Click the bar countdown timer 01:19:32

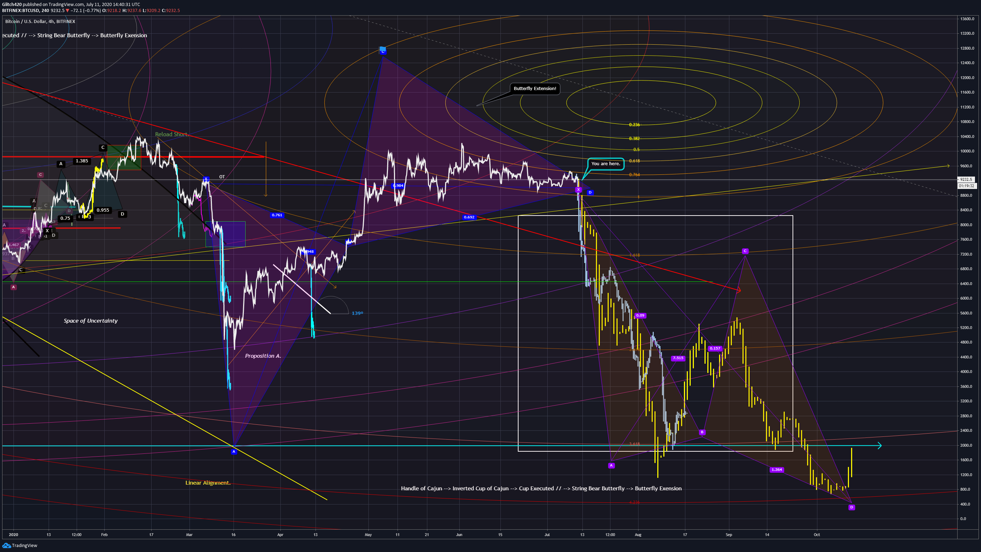[x=966, y=186]
